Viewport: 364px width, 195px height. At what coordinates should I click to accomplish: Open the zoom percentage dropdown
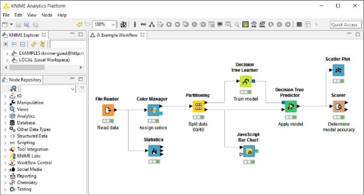[x=113, y=25]
